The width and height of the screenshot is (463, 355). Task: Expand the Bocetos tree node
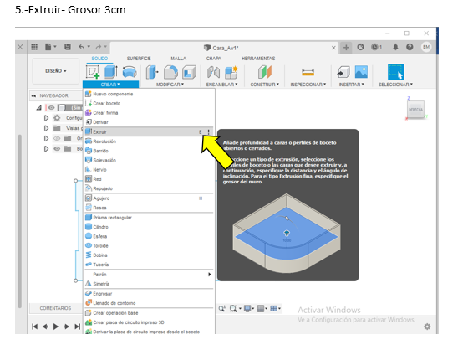[46, 148]
